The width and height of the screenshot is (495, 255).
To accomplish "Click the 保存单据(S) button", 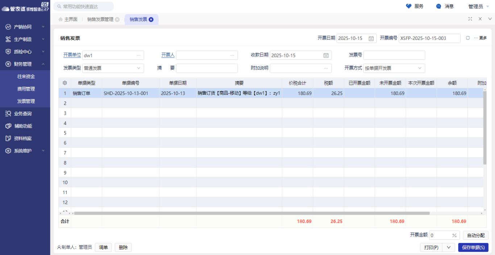I will coord(474,247).
